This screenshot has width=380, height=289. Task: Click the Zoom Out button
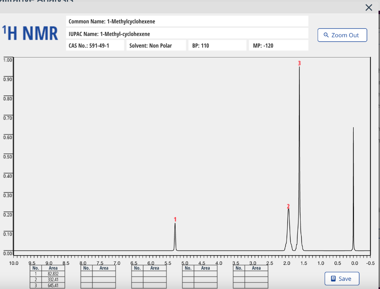(342, 35)
